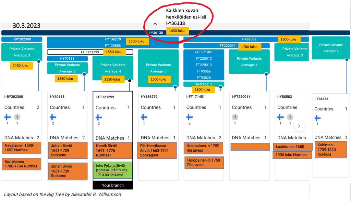Click the orange Kuhlman 1739-1820 Kokkola box
This screenshot has height=201, width=351.
[330, 150]
